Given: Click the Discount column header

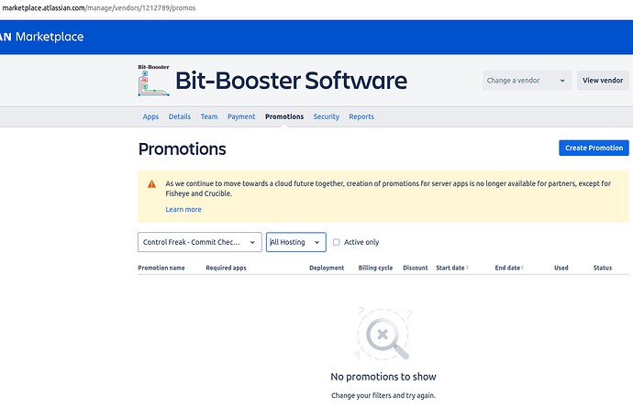Looking at the screenshot, I should tap(416, 268).
